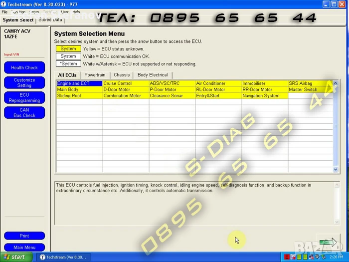Return to Main Menu
Screen dimensions: 349x262
coord(24,248)
